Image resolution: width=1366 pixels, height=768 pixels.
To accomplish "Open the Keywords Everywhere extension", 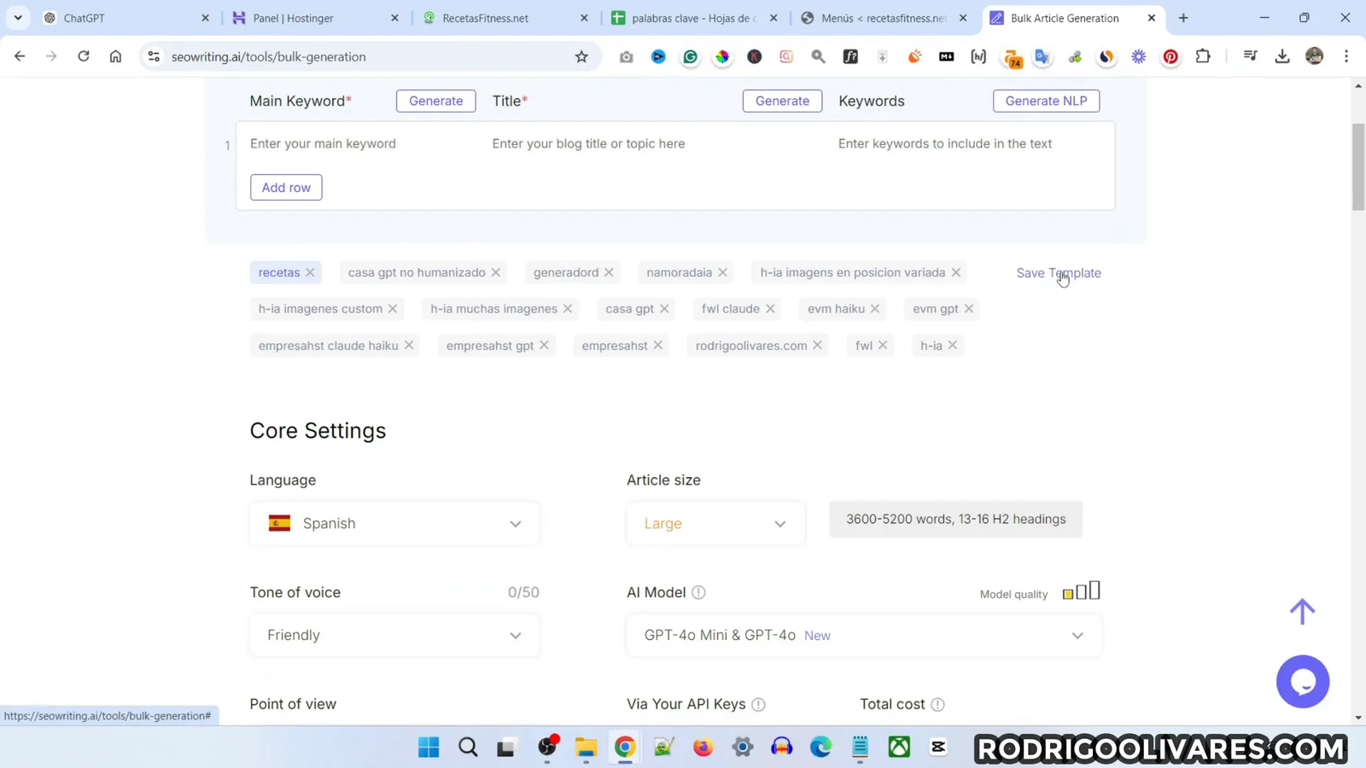I will (1012, 56).
